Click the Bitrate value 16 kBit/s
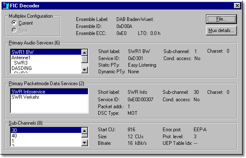This screenshot has height=158, width=246. click(x=137, y=143)
